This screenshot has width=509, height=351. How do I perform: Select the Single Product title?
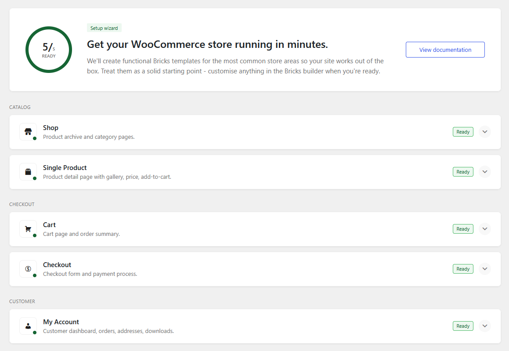tap(65, 168)
